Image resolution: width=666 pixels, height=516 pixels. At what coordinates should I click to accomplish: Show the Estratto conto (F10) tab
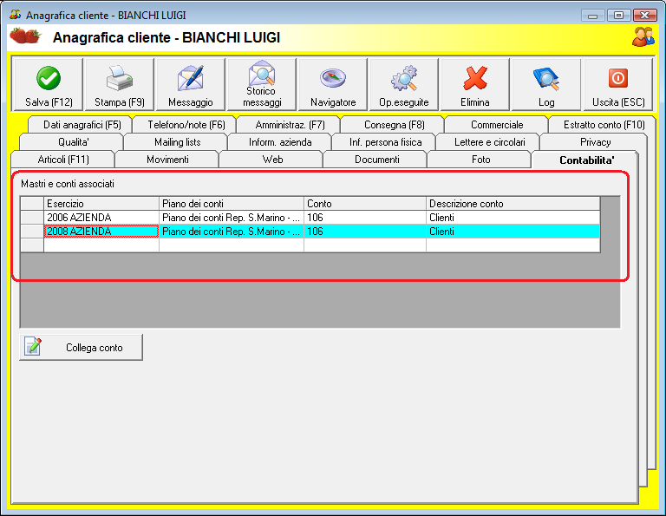tap(604, 125)
